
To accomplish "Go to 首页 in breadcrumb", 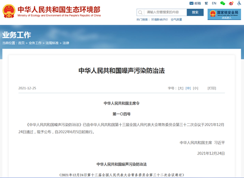I will tap(21, 43).
